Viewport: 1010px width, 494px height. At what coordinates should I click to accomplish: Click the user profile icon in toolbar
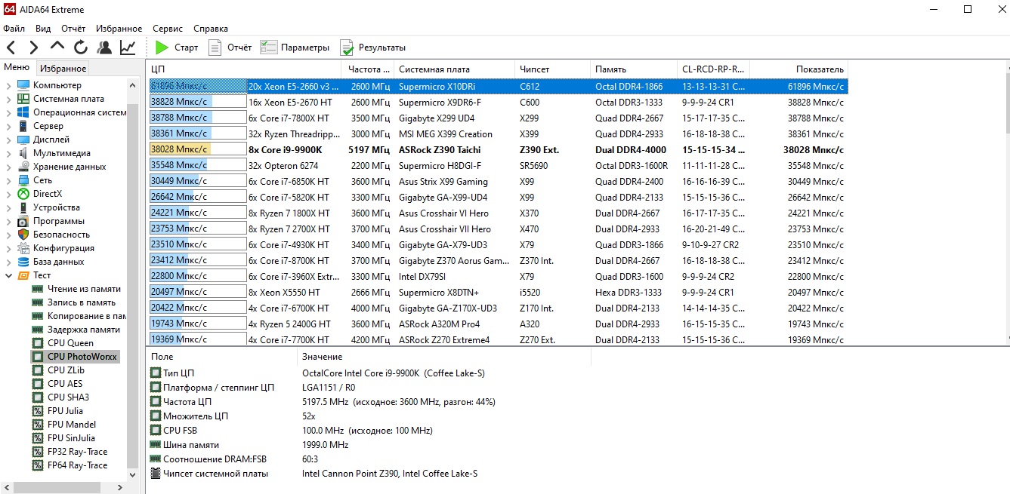tap(104, 48)
